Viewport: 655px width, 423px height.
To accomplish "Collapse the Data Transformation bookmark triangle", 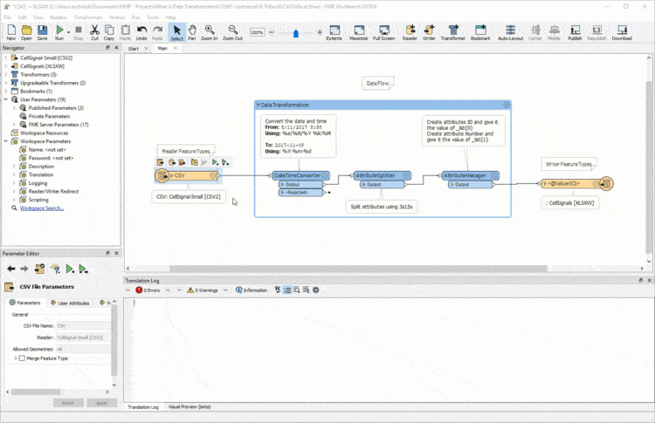I will click(259, 106).
